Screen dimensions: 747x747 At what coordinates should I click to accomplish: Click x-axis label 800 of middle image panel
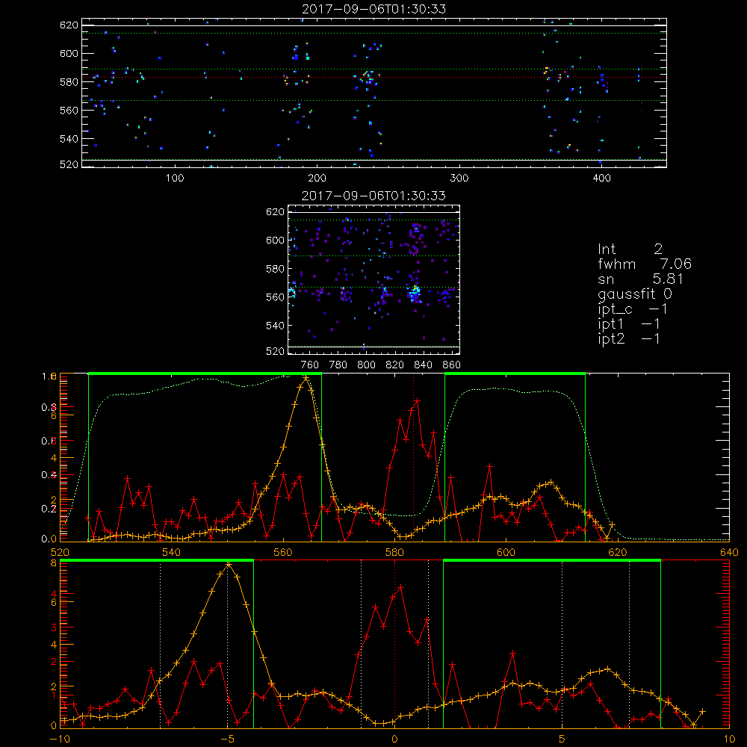366,365
